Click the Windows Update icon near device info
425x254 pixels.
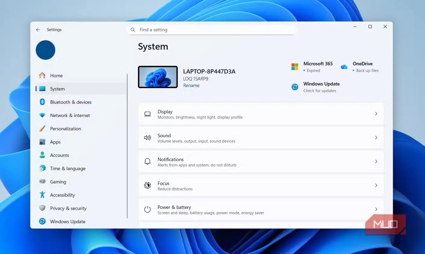pyautogui.click(x=295, y=87)
